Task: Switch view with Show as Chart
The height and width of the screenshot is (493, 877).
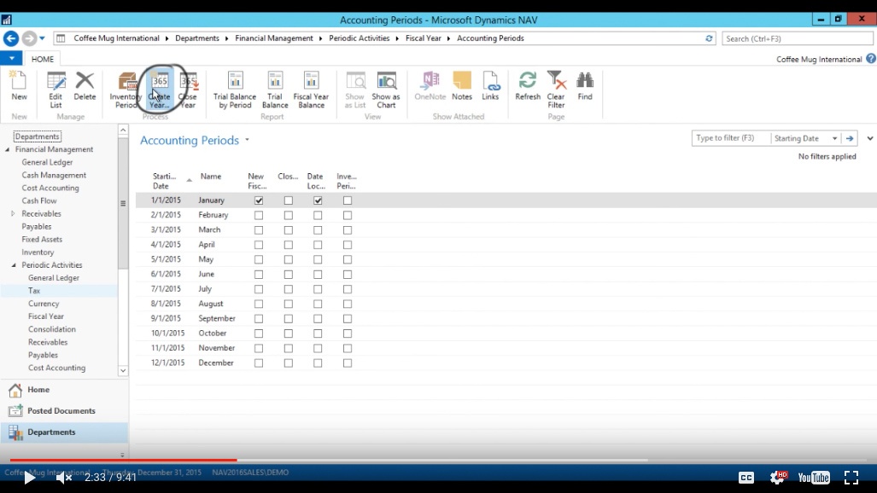Action: [386, 90]
